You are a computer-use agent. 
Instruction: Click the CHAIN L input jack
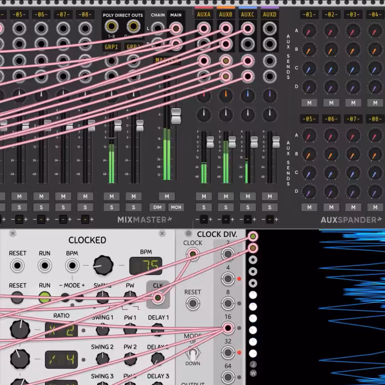pyautogui.click(x=158, y=29)
